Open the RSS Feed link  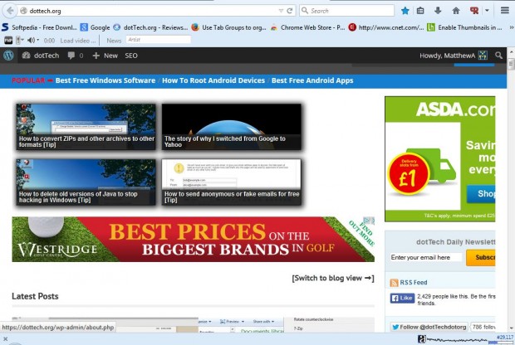click(413, 282)
